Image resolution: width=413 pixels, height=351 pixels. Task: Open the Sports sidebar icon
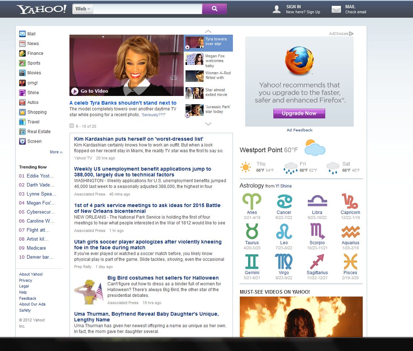[22, 63]
